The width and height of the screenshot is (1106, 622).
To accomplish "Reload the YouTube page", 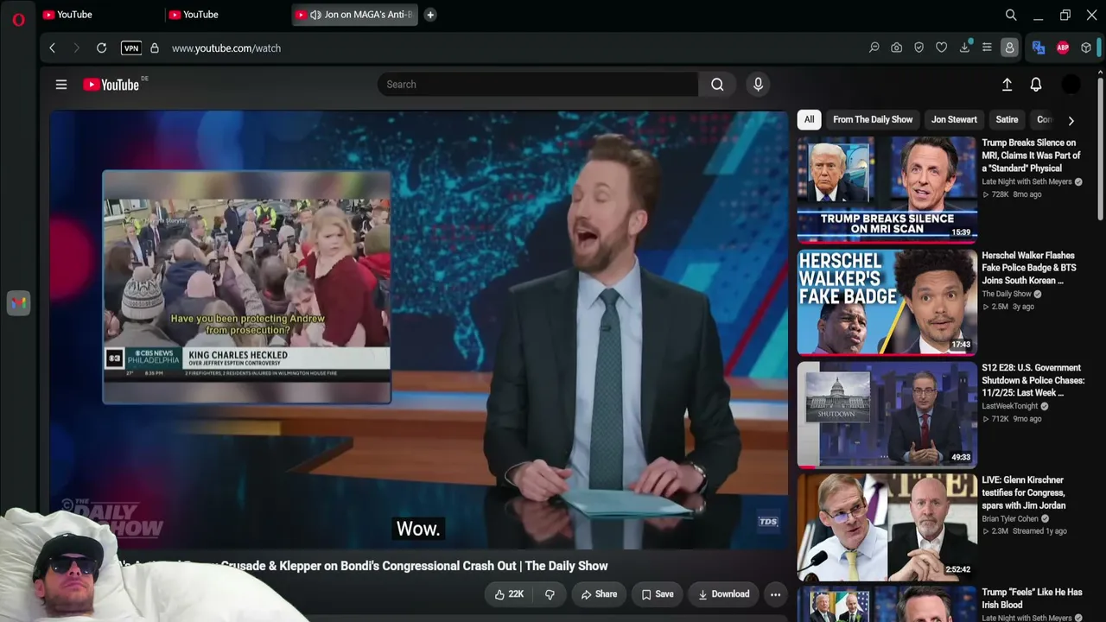I will click(x=101, y=48).
